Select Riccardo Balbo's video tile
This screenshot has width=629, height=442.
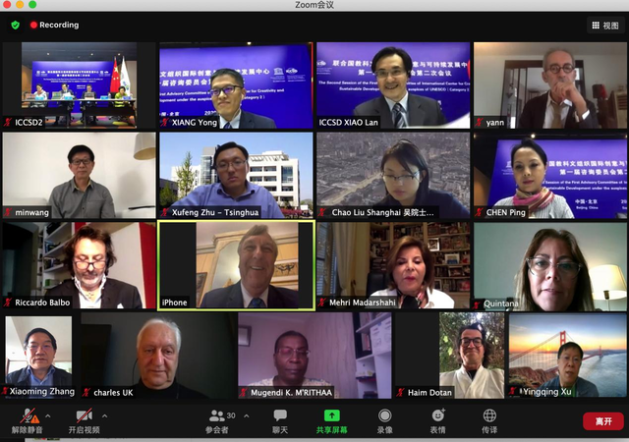[x=79, y=265]
